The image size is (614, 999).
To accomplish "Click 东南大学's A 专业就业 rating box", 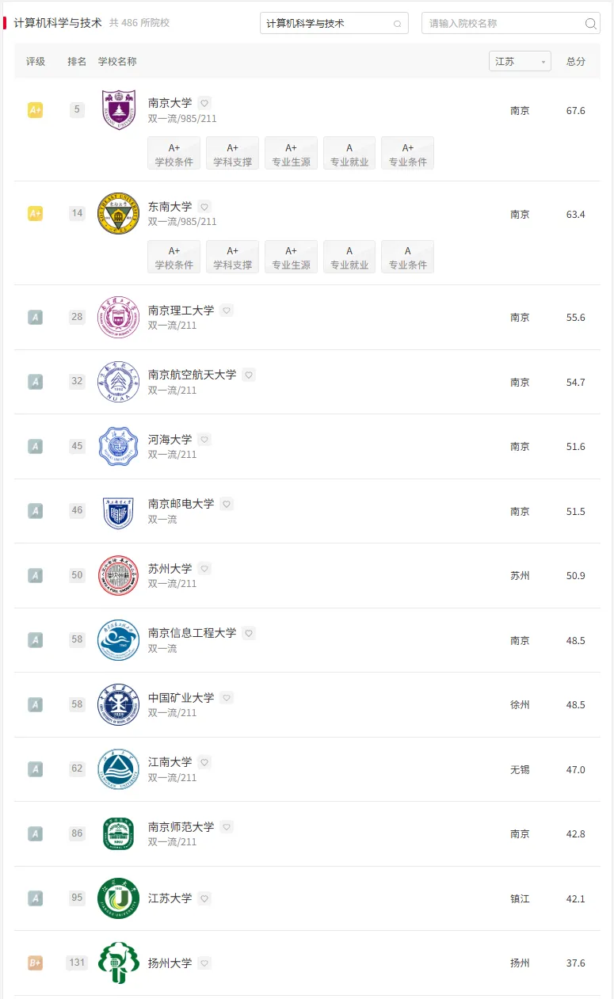I will [349, 257].
